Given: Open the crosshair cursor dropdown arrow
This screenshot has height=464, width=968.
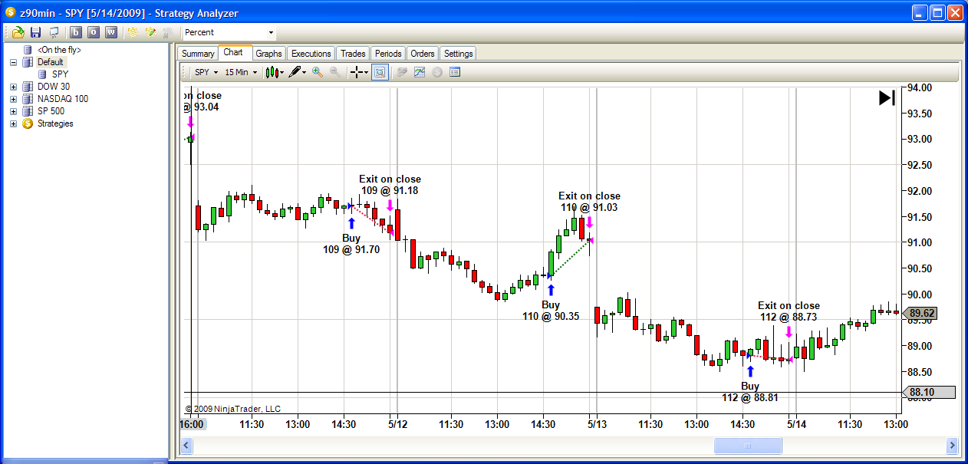Looking at the screenshot, I should pos(367,72).
